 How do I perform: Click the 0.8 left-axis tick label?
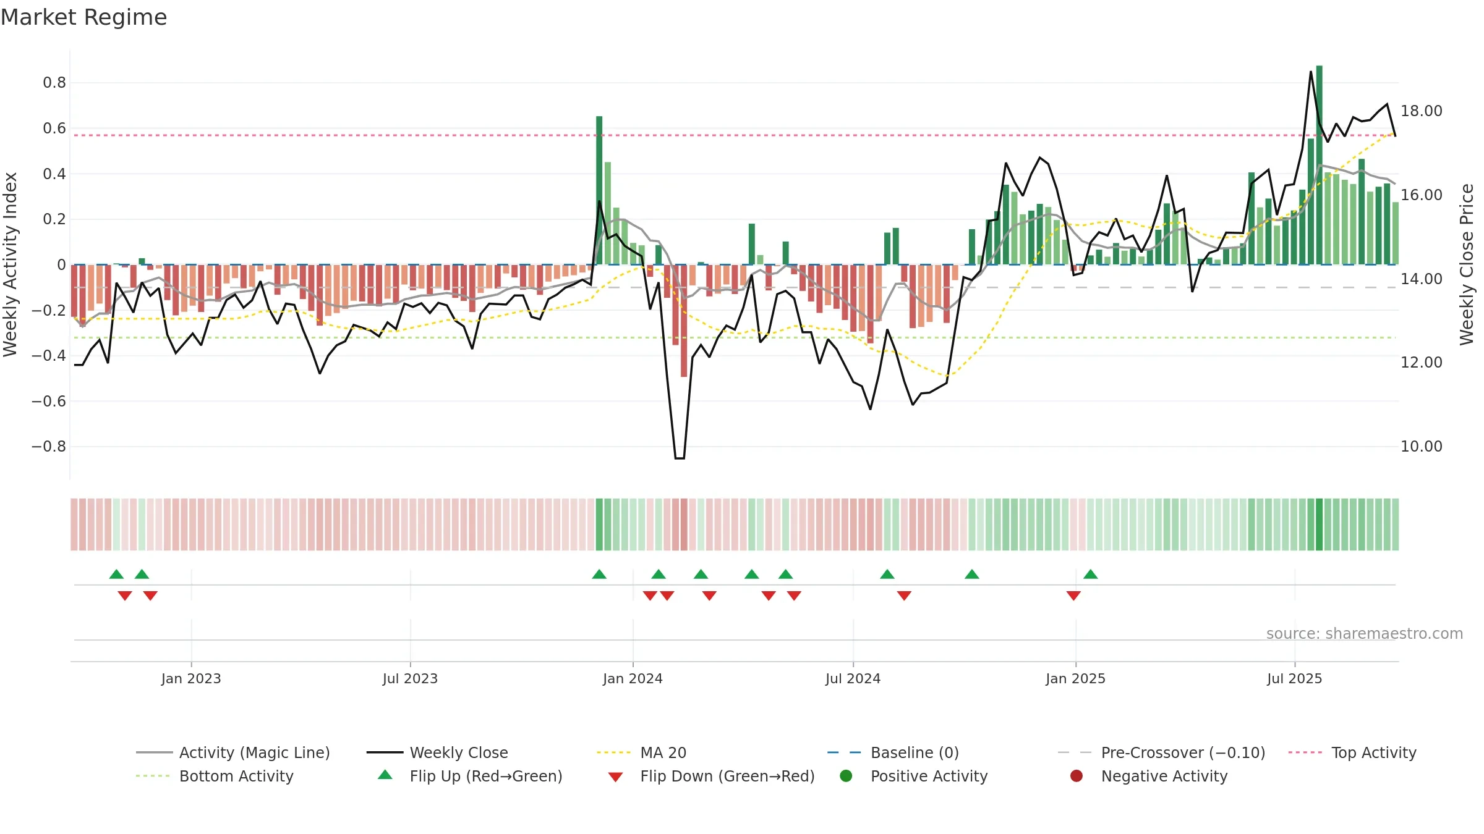54,83
